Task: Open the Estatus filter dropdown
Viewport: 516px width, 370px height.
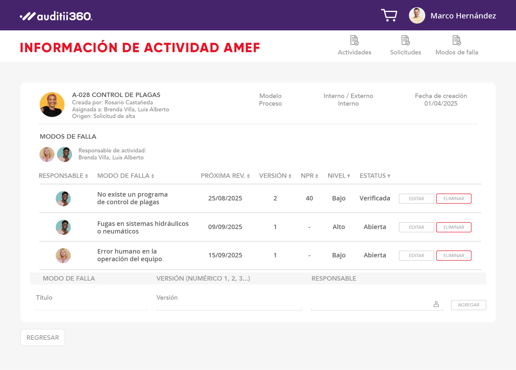Action: coord(375,176)
